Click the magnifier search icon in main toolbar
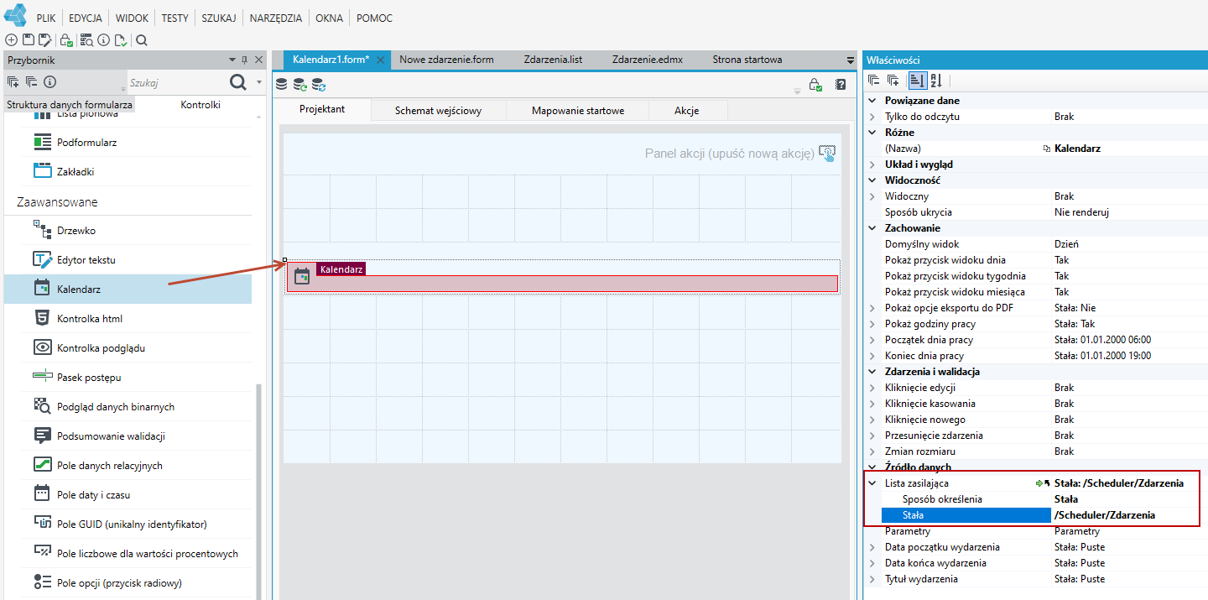1208x600 pixels. [x=142, y=39]
